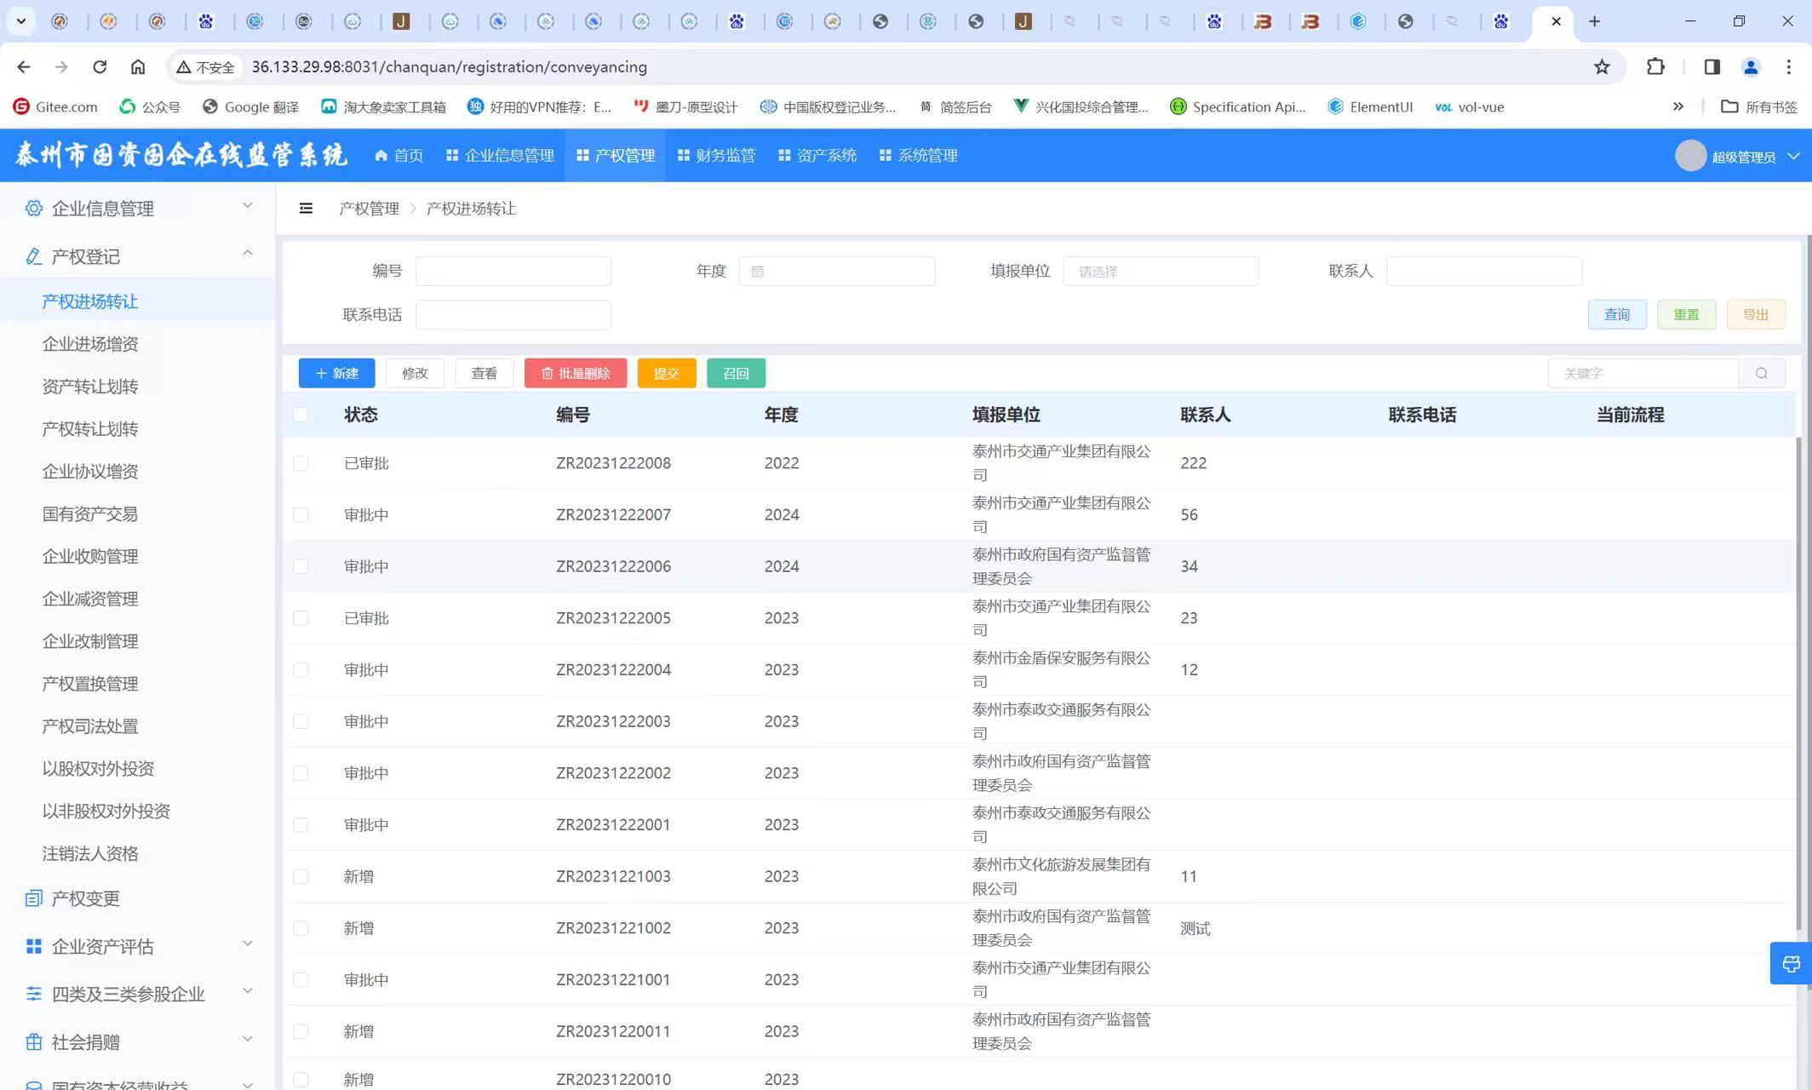This screenshot has height=1090, width=1812.
Task: Check the row ZR20231221002 checkbox
Action: click(301, 928)
